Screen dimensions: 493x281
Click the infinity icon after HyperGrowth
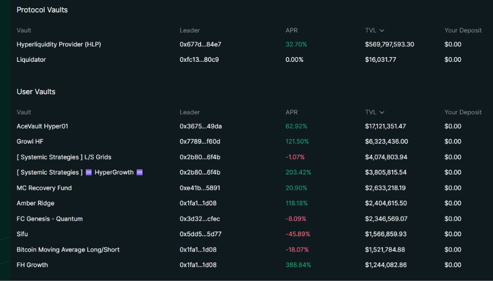139,172
